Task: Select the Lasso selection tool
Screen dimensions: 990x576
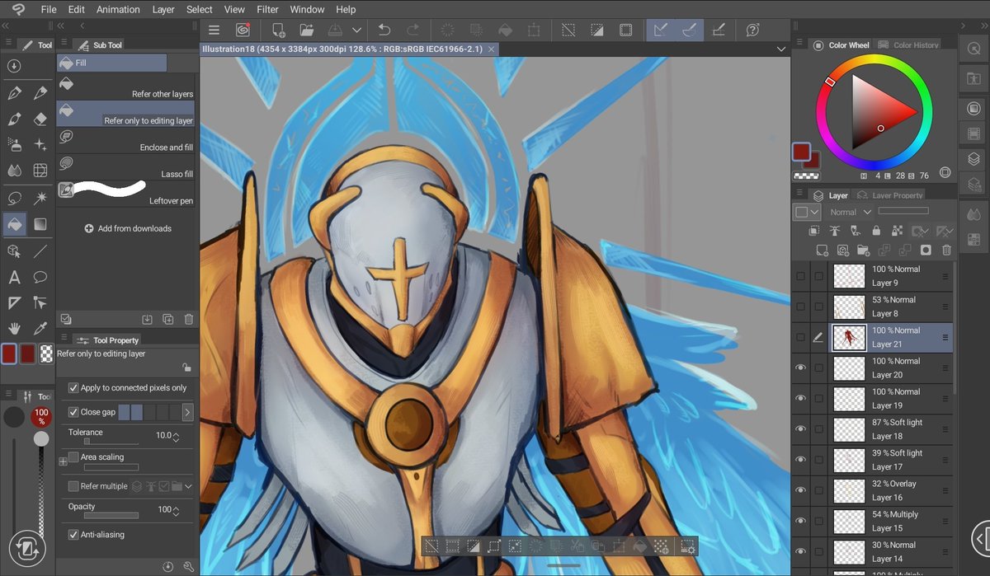Action: (14, 198)
